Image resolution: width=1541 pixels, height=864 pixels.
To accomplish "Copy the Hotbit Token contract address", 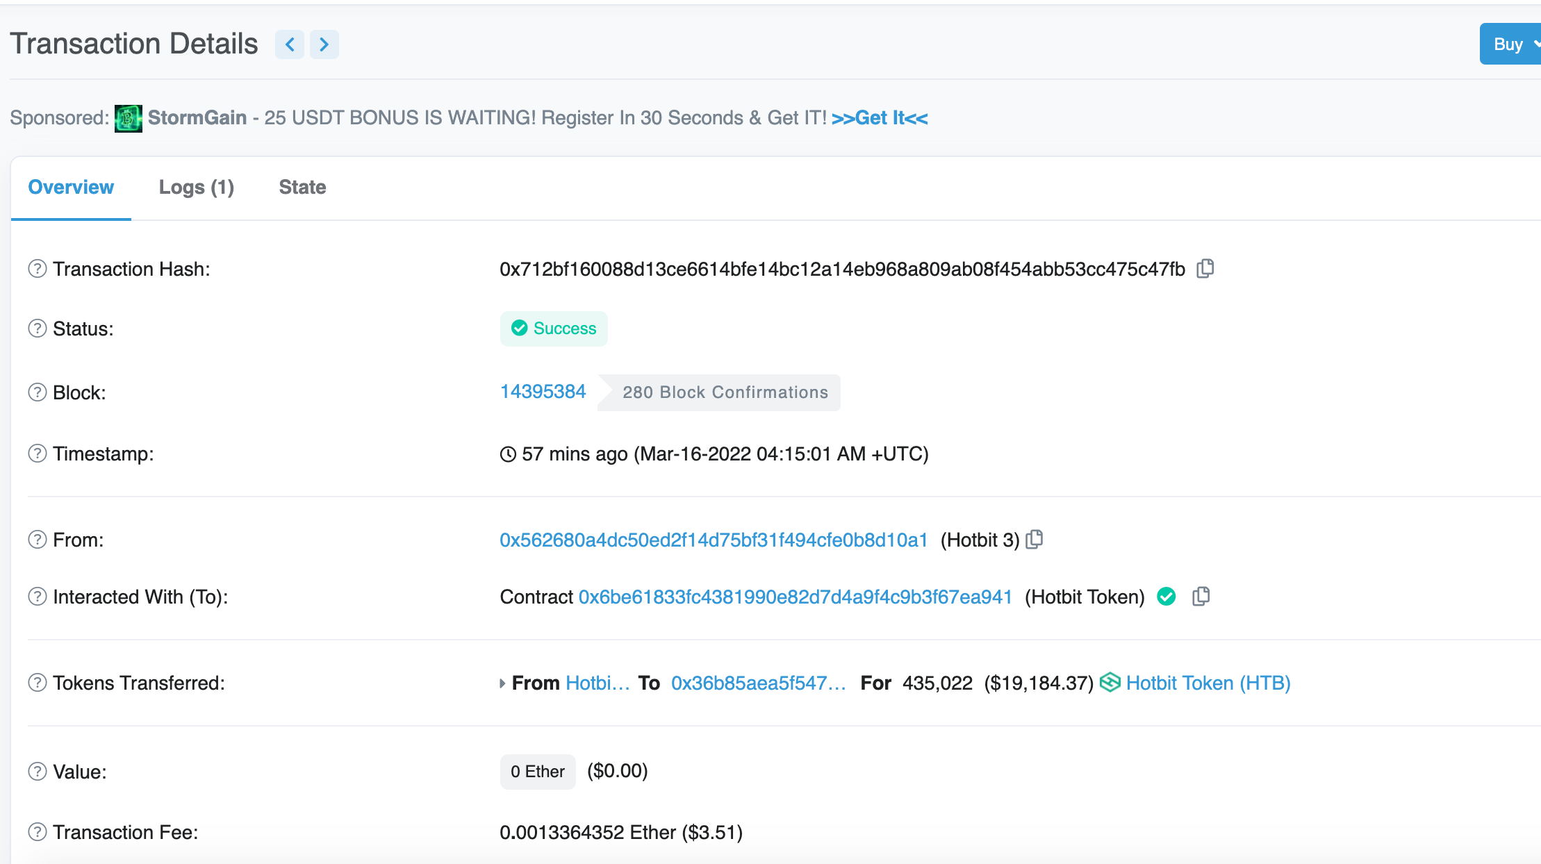I will pos(1201,597).
